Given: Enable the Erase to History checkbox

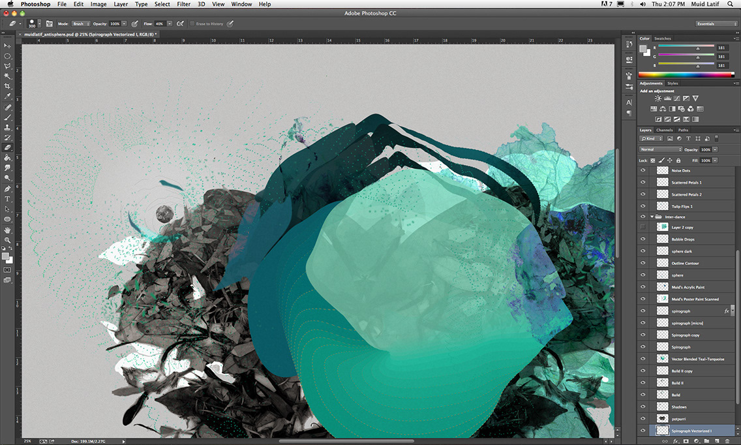Looking at the screenshot, I should 192,23.
